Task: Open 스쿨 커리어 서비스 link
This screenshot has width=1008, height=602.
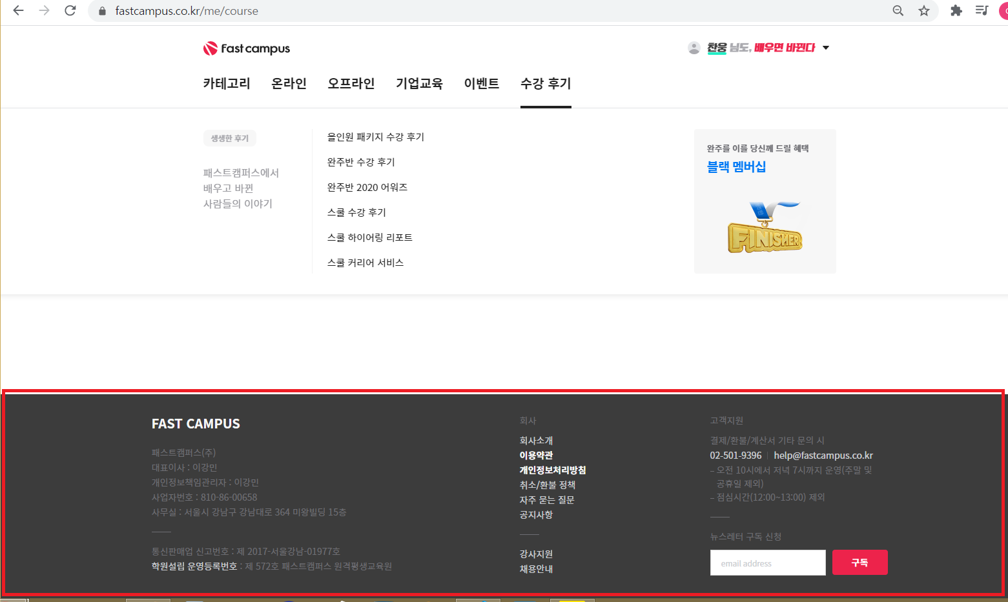Action: (x=365, y=263)
